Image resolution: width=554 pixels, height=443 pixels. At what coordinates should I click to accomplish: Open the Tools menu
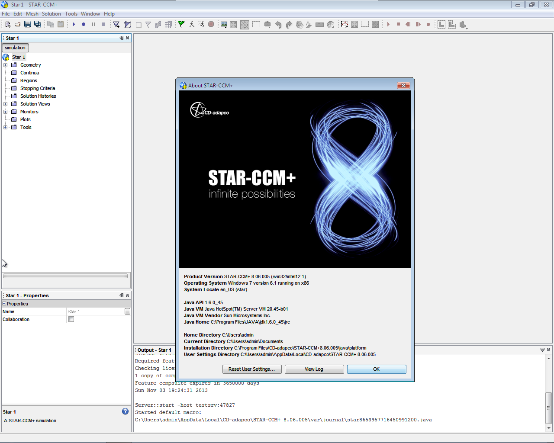click(71, 14)
